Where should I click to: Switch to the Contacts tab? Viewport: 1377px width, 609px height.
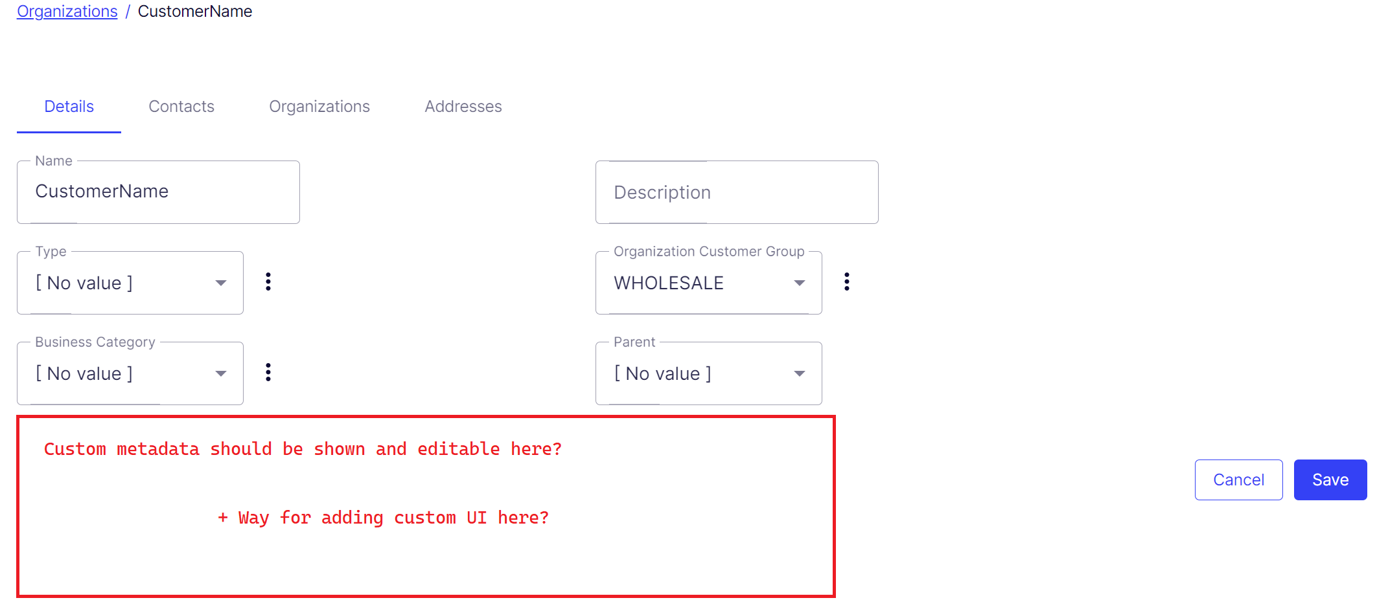(181, 107)
